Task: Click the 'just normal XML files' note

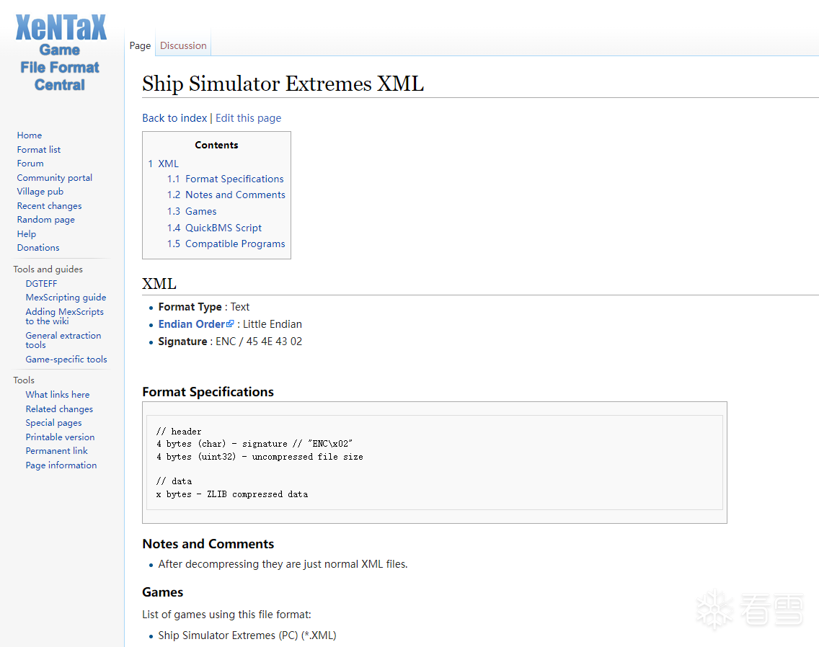Action: click(283, 564)
